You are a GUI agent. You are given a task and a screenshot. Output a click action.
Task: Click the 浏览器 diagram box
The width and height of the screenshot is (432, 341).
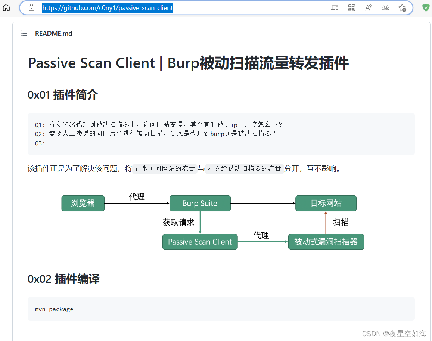(83, 203)
